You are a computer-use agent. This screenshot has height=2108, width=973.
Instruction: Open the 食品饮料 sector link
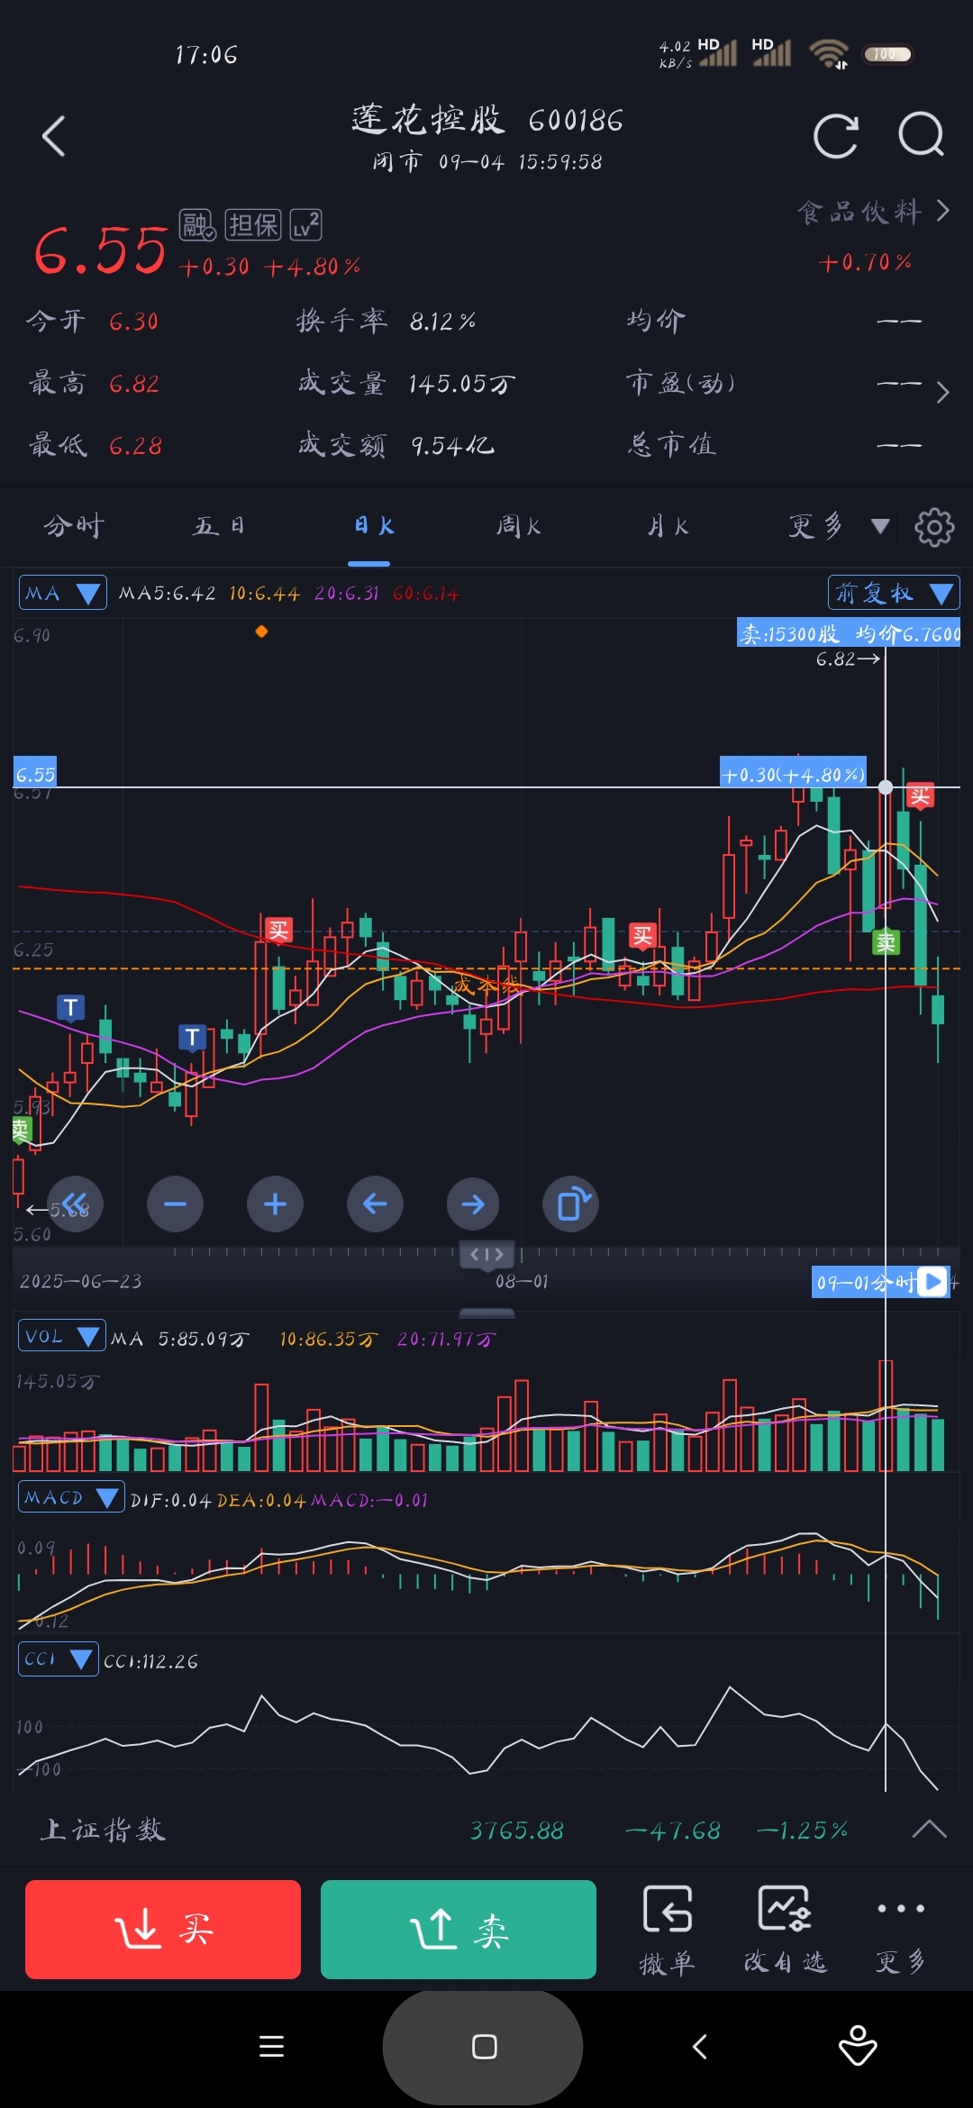click(860, 212)
